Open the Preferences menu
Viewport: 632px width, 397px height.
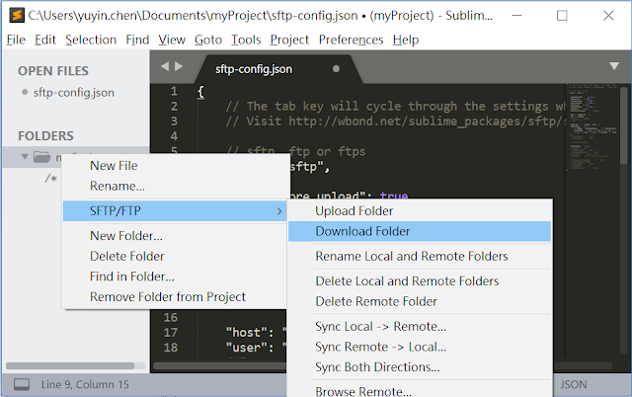tap(351, 40)
